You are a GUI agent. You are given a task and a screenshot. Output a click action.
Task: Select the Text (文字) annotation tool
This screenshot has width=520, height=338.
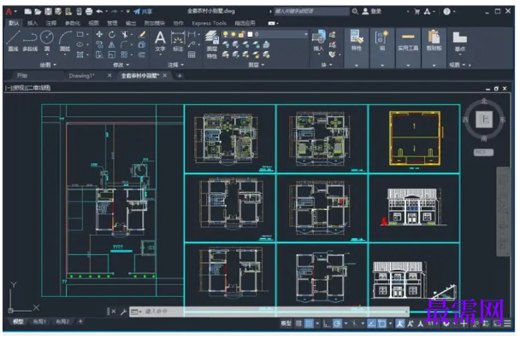[160, 41]
